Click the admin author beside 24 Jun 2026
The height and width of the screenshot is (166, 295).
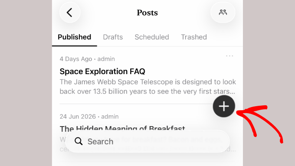point(110,117)
